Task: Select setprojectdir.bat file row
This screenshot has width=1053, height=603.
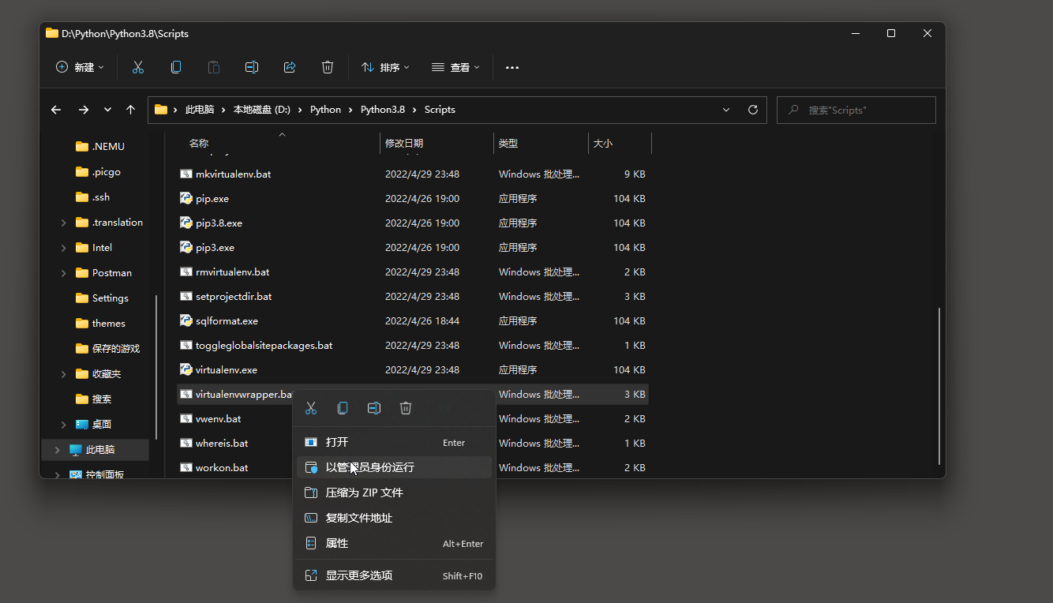Action: click(x=412, y=297)
